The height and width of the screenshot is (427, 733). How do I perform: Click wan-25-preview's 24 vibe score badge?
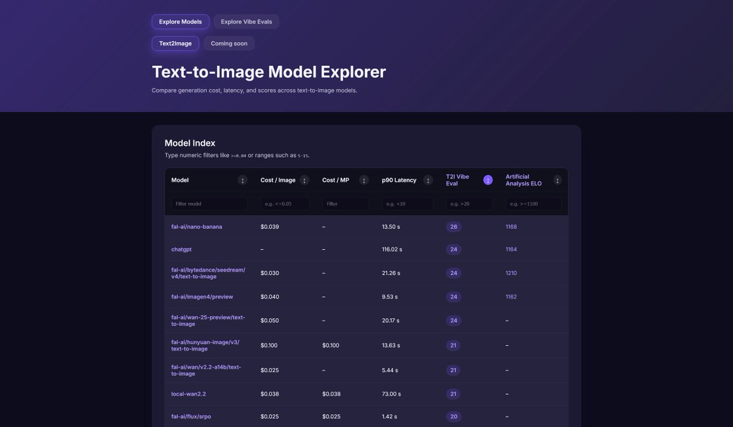(453, 321)
